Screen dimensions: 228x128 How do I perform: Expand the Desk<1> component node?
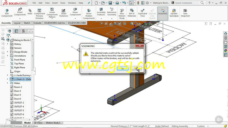8,79
